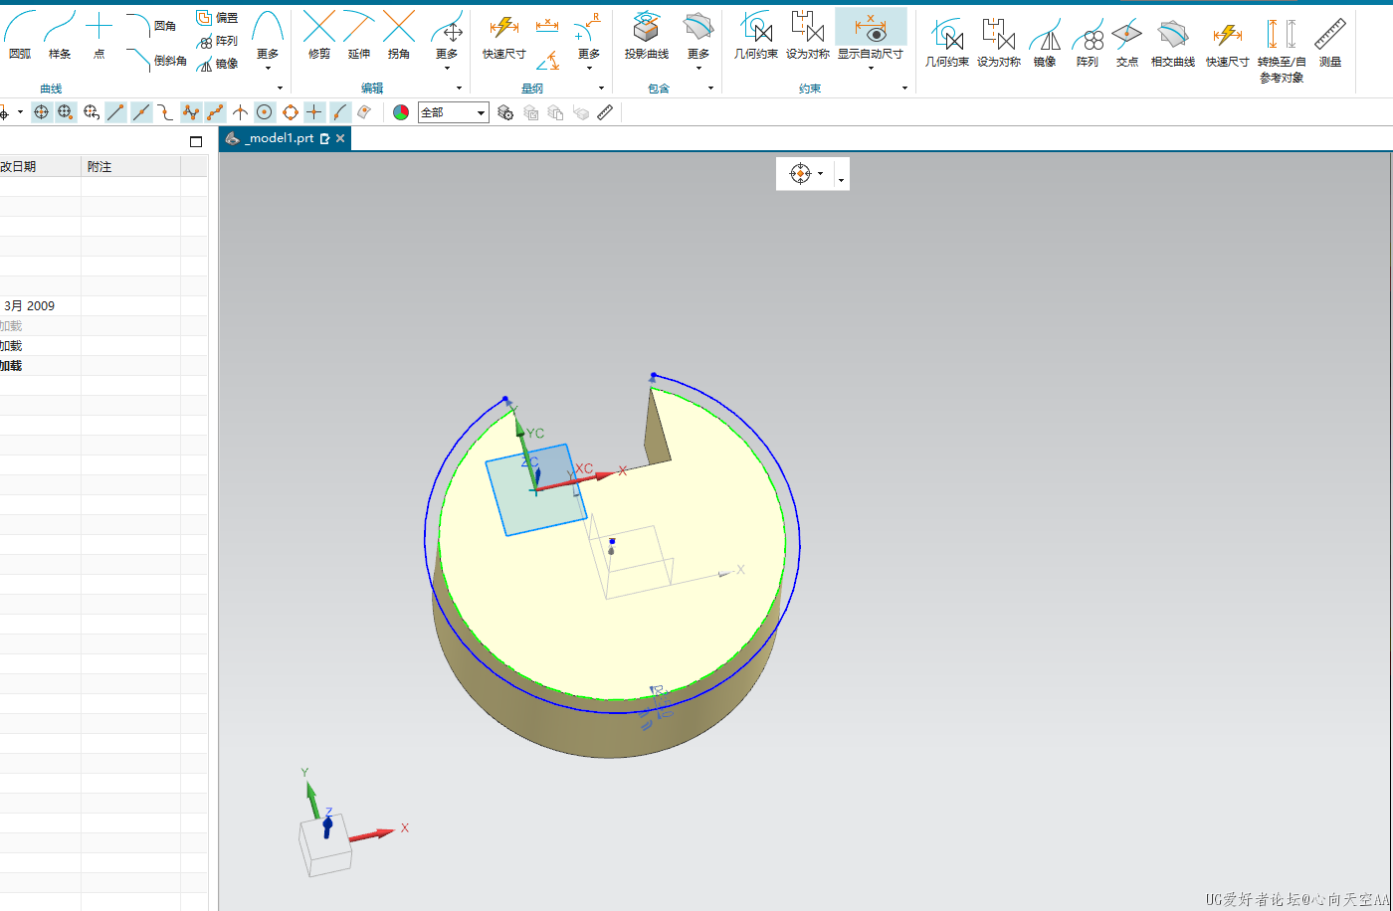This screenshot has height=911, width=1393.
Task: Select the 样条 spline tool
Action: tap(60, 35)
